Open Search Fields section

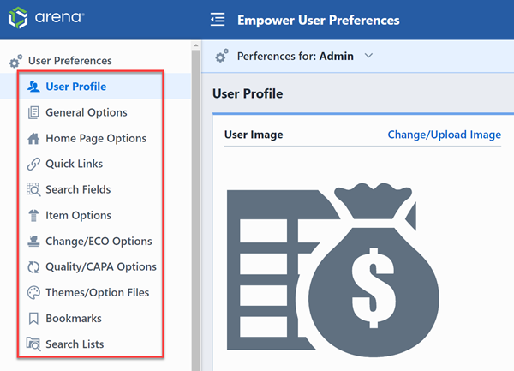pos(78,189)
